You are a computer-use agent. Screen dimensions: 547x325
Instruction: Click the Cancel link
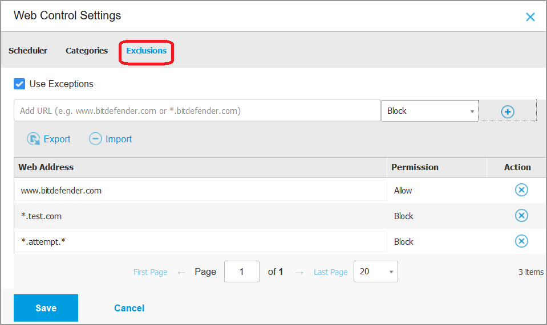tap(129, 308)
